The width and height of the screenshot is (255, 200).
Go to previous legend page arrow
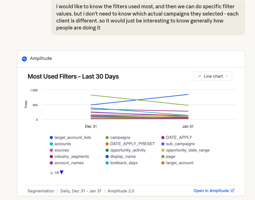tap(51, 172)
